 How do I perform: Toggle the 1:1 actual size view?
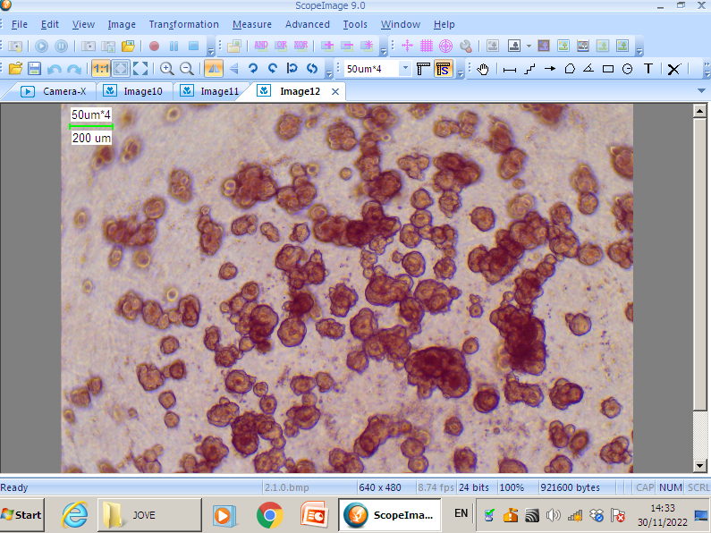point(101,69)
